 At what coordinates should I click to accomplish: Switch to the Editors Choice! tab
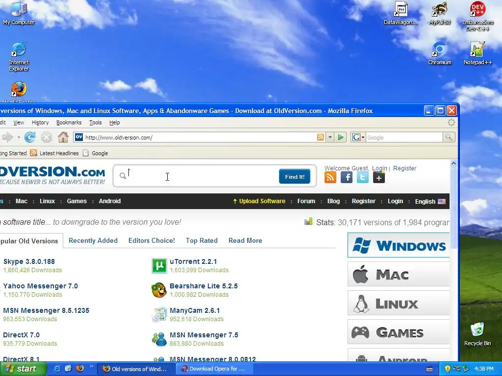151,240
